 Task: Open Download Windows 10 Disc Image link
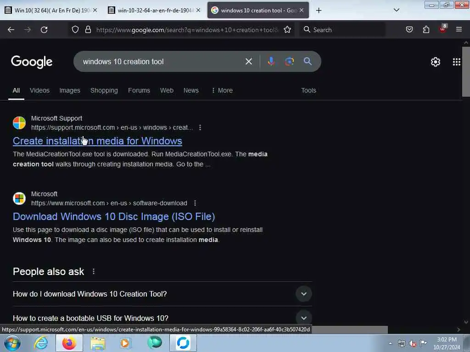pos(114,217)
